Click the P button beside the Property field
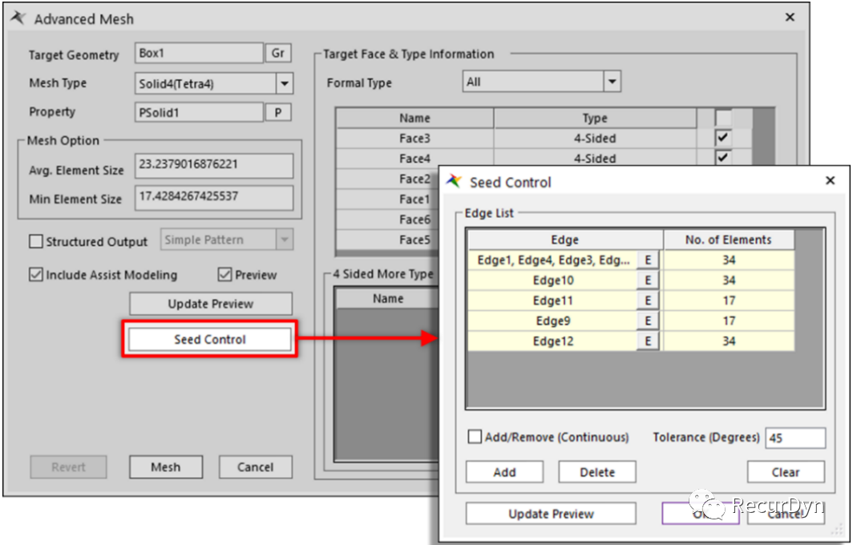This screenshot has height=545, width=853. pyautogui.click(x=278, y=112)
